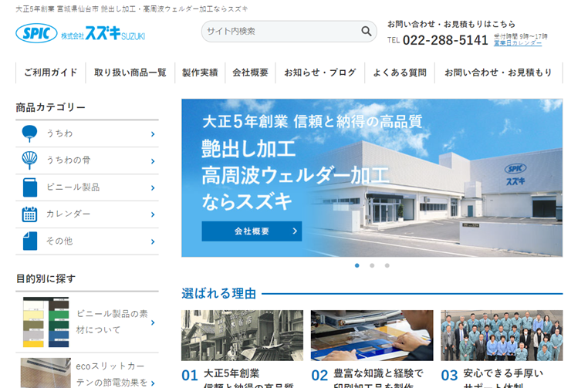Click the 01 大正5年創業 heading
Viewport: 588px width, 388px height.
[x=239, y=378]
